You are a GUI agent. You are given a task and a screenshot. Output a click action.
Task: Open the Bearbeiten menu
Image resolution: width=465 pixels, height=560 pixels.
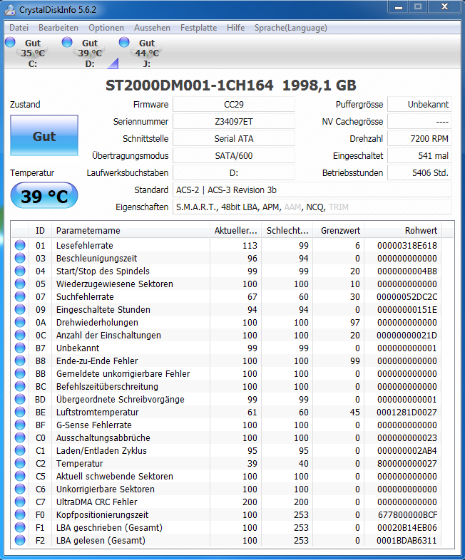coord(58,28)
